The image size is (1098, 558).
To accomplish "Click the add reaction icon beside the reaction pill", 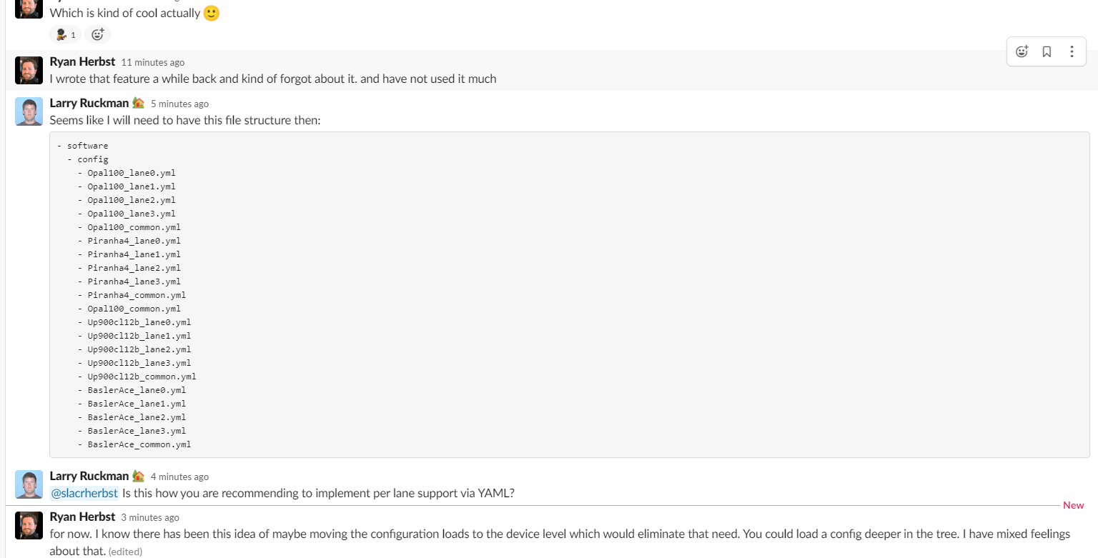I will pos(97,34).
